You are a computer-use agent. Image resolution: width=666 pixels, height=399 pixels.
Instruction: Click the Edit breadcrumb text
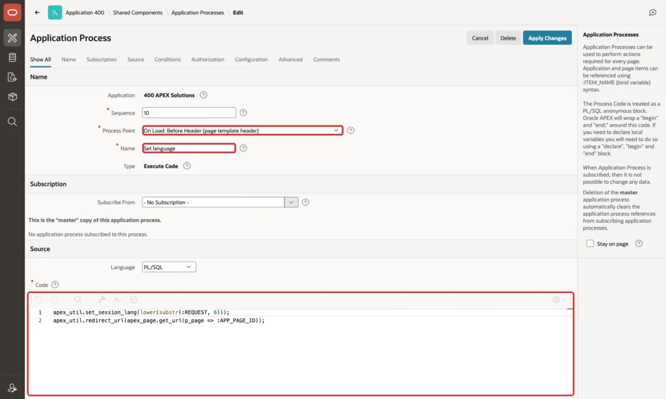tap(238, 12)
